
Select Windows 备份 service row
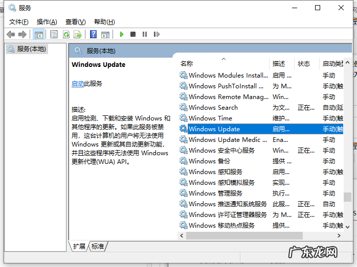261,161
